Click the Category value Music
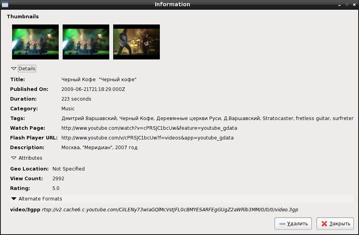359x235 pixels. pyautogui.click(x=68, y=109)
